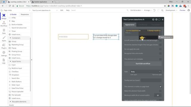Viewport: 191px width, 107px height.
Task: Switch to the Appearance tab
Action: click(x=130, y=25)
